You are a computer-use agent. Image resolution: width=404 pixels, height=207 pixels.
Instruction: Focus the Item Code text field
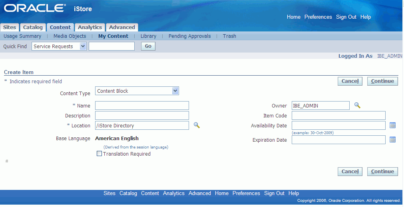coord(338,115)
